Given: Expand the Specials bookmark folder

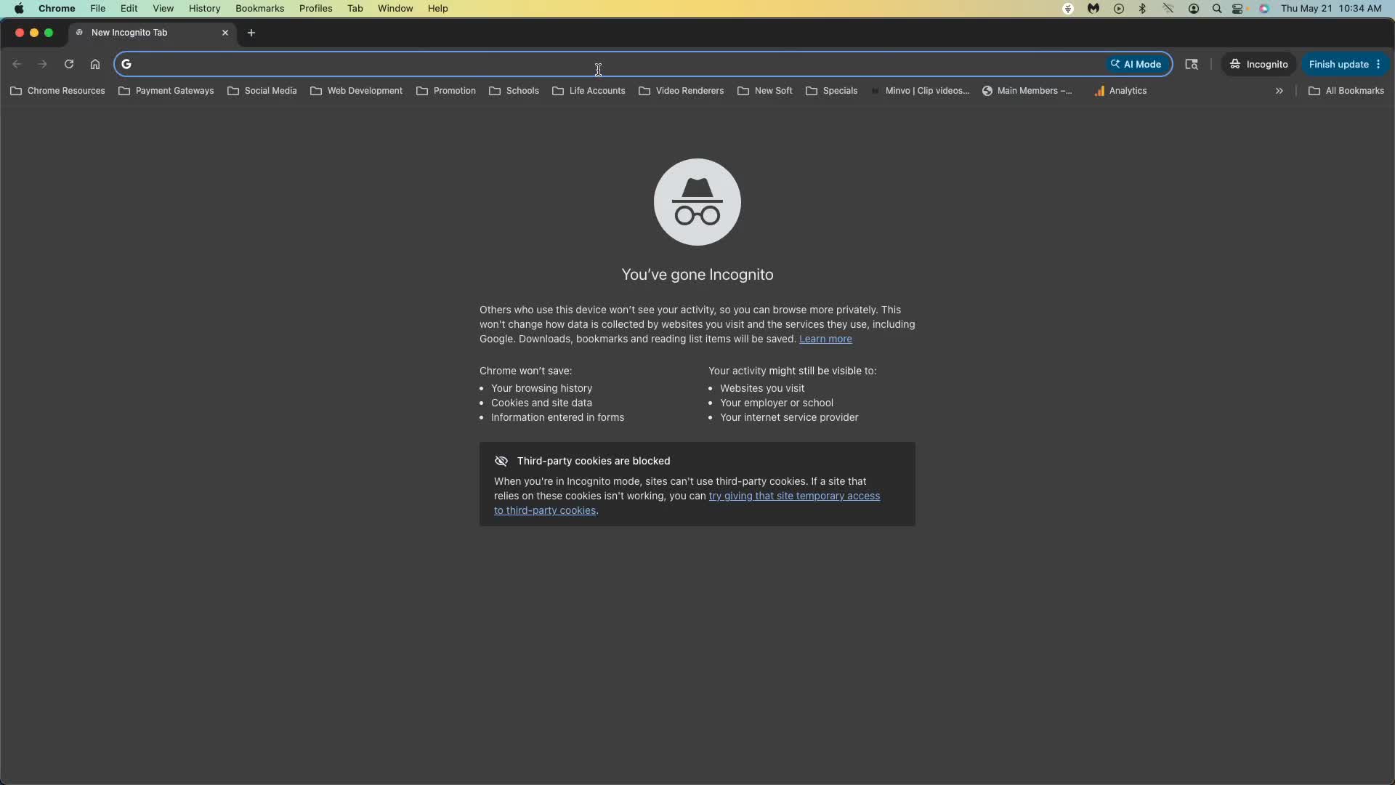Looking at the screenshot, I should tap(832, 91).
